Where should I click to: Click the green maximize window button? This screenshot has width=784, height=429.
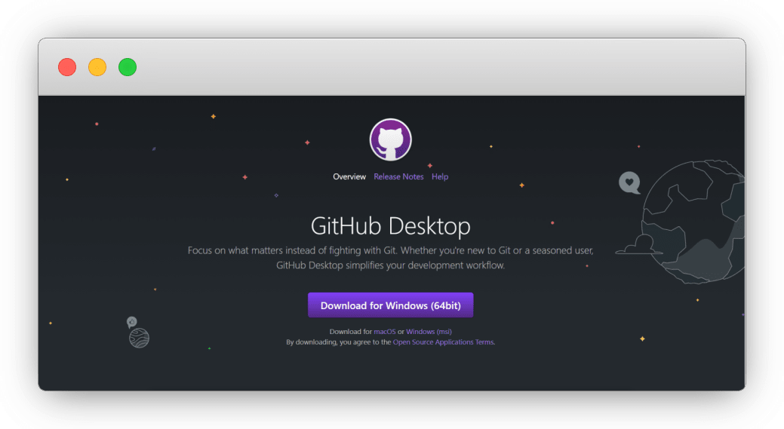click(x=128, y=67)
